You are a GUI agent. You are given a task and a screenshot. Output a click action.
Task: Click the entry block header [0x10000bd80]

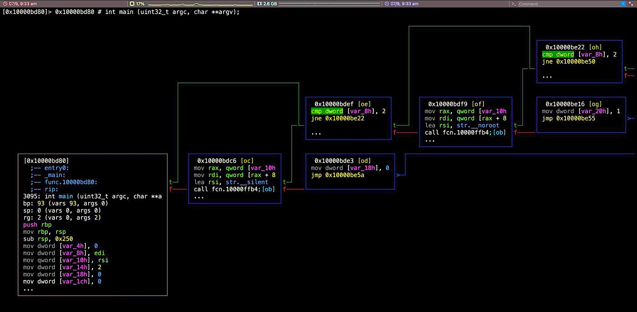click(x=47, y=161)
